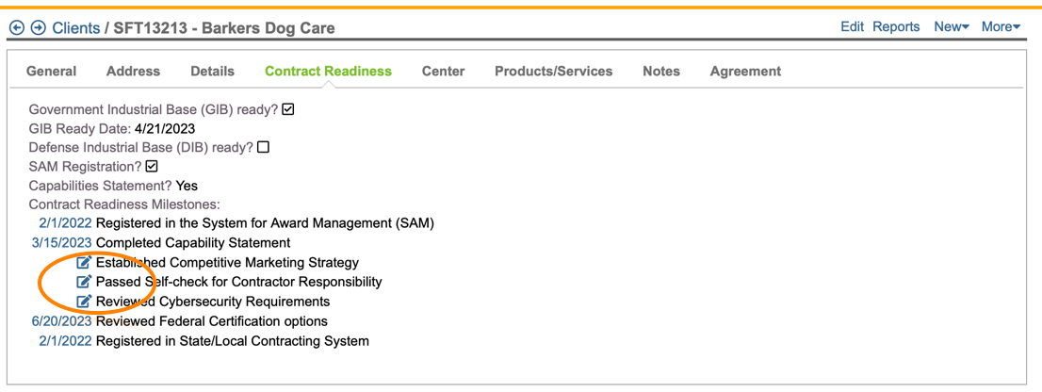Switch to the Notes tab
This screenshot has height=392, width=1042.
(x=660, y=71)
